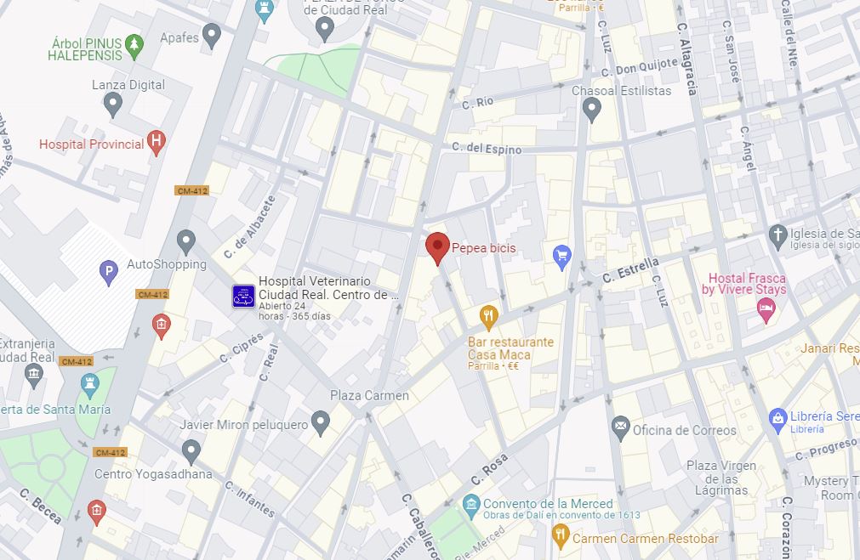Open the Bar restaurante Casa Maca pin
This screenshot has height=560, width=860.
[x=488, y=318]
